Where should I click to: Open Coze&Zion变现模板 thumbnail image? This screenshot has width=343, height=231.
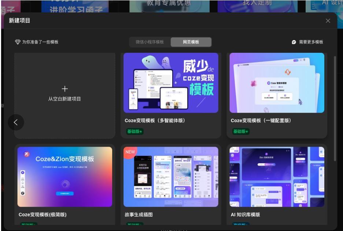click(65, 177)
